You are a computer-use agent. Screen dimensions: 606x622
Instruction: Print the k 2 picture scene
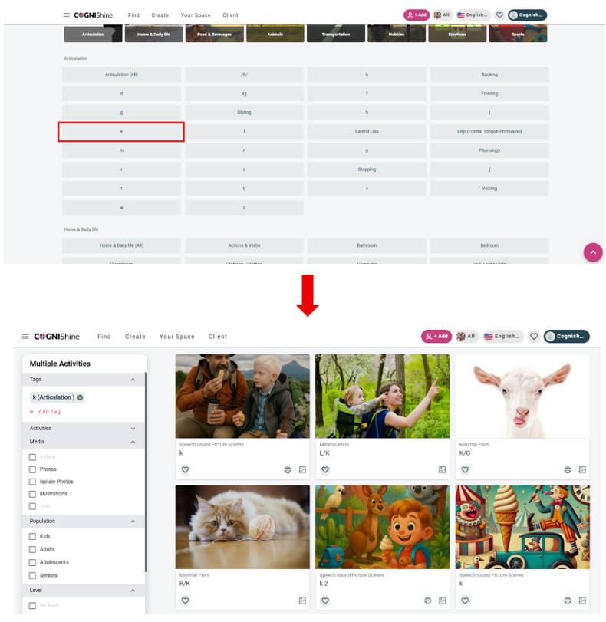(x=427, y=601)
